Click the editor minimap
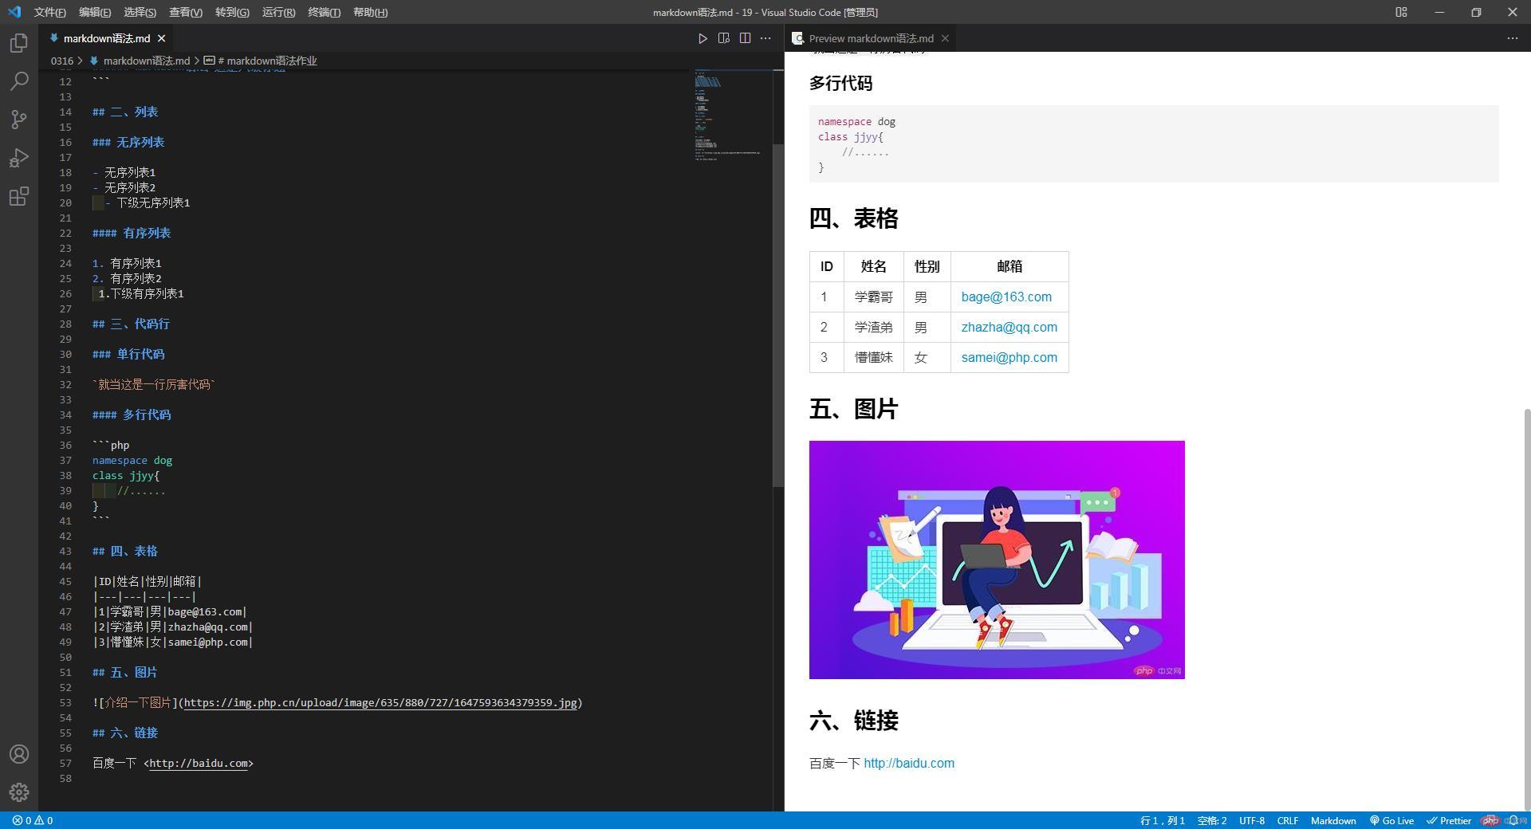 point(731,116)
